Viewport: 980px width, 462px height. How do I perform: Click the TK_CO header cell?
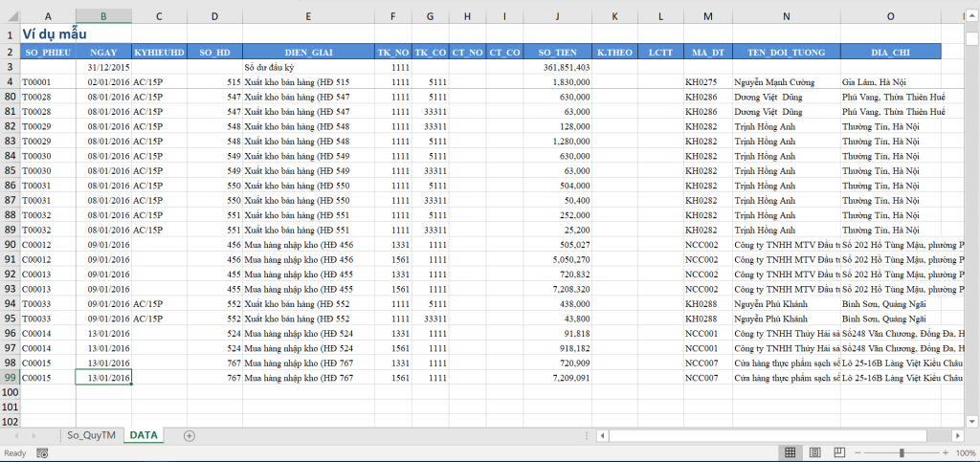(x=430, y=53)
